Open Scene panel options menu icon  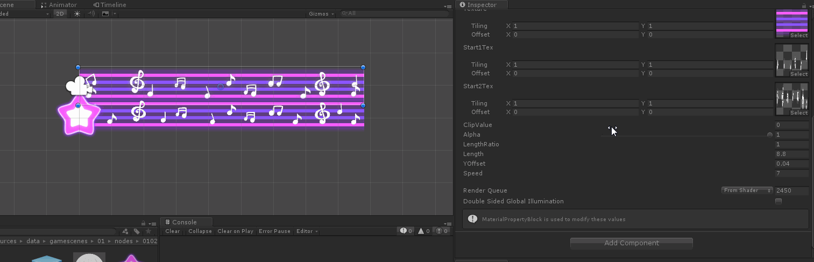(448, 6)
